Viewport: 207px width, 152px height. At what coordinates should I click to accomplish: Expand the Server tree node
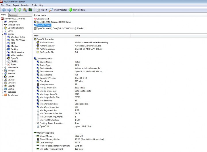click(2, 31)
